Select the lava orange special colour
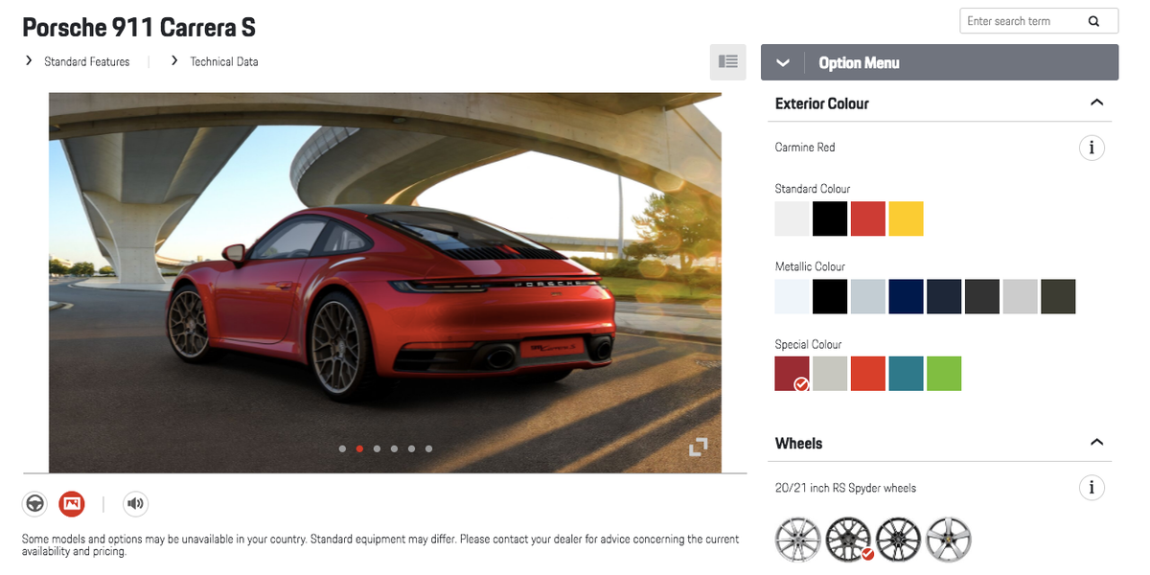The width and height of the screenshot is (1150, 575). pos(868,374)
